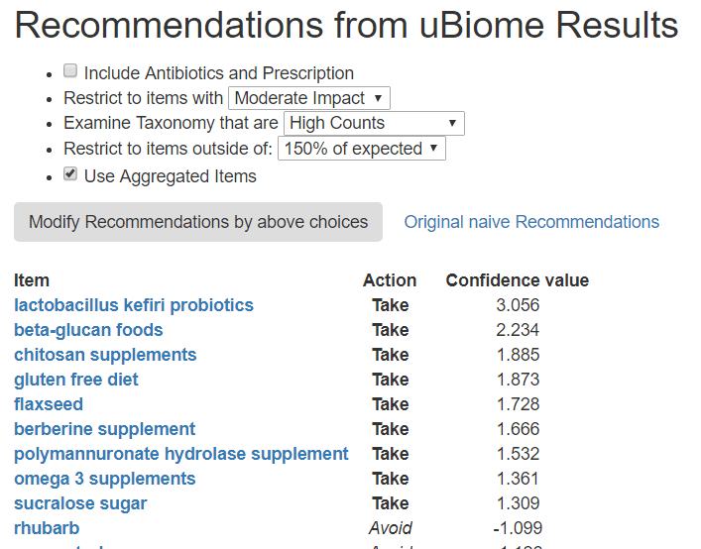The width and height of the screenshot is (701, 549).
Task: Click the flaxseed item link
Action: tap(49, 404)
